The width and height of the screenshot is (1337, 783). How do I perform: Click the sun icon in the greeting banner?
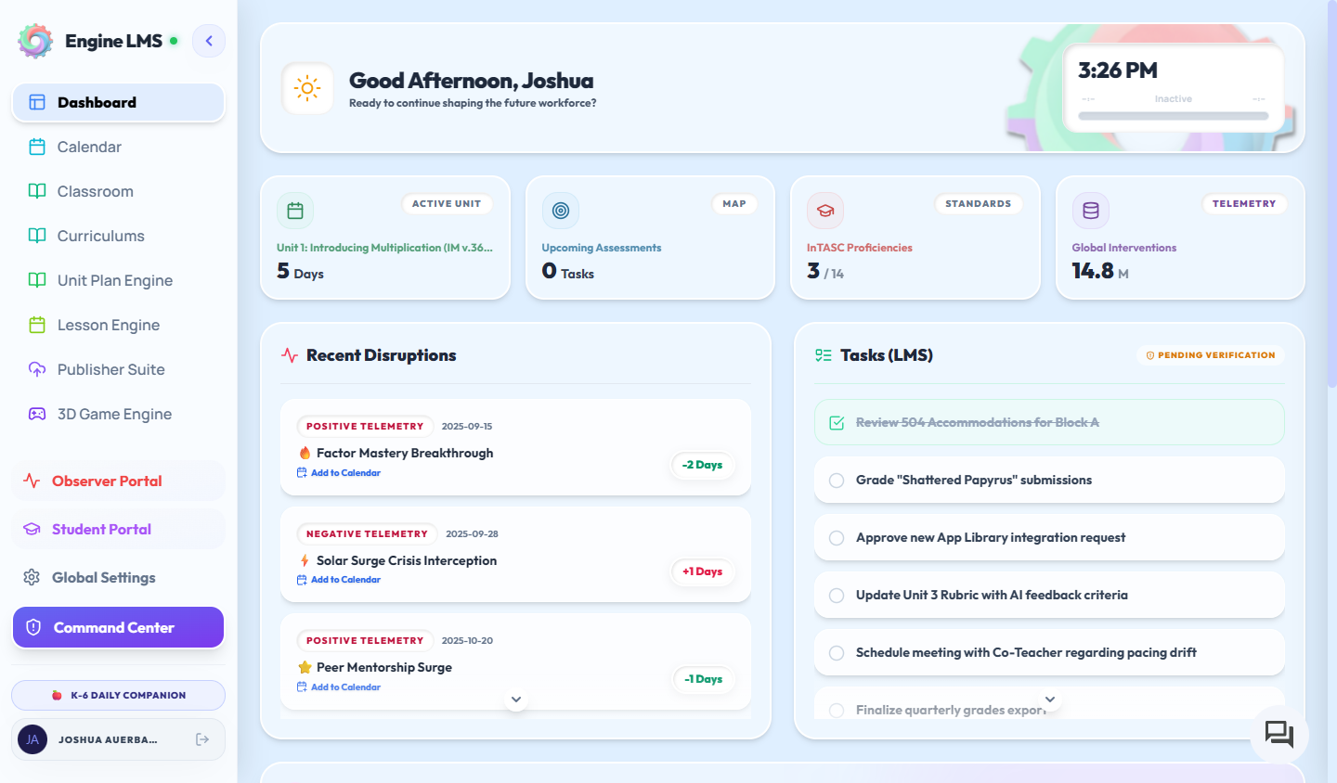[x=307, y=89]
